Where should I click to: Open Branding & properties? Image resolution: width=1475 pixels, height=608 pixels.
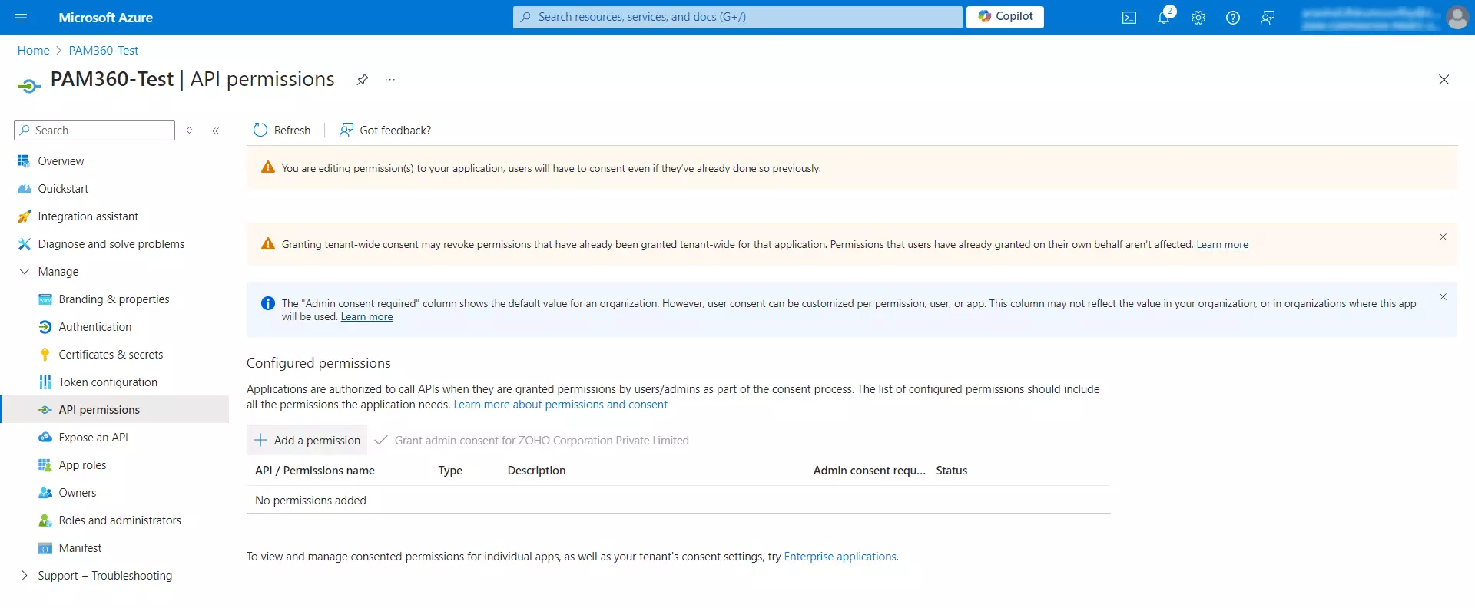[114, 299]
